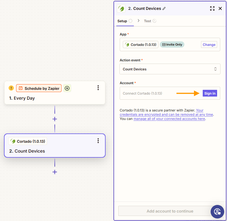Click the Schedule by Zapier chip

point(39,88)
